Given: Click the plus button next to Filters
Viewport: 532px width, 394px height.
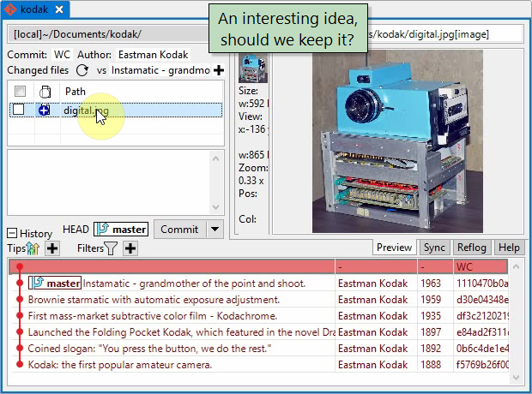Looking at the screenshot, I should [x=130, y=248].
